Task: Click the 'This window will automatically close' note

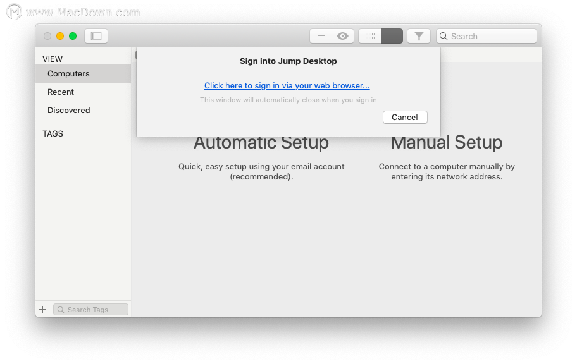Action: [288, 100]
